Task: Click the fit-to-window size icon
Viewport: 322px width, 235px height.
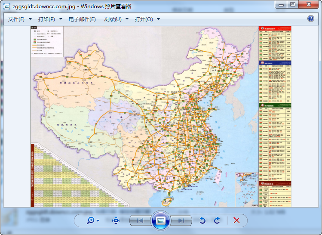Action: [116, 220]
